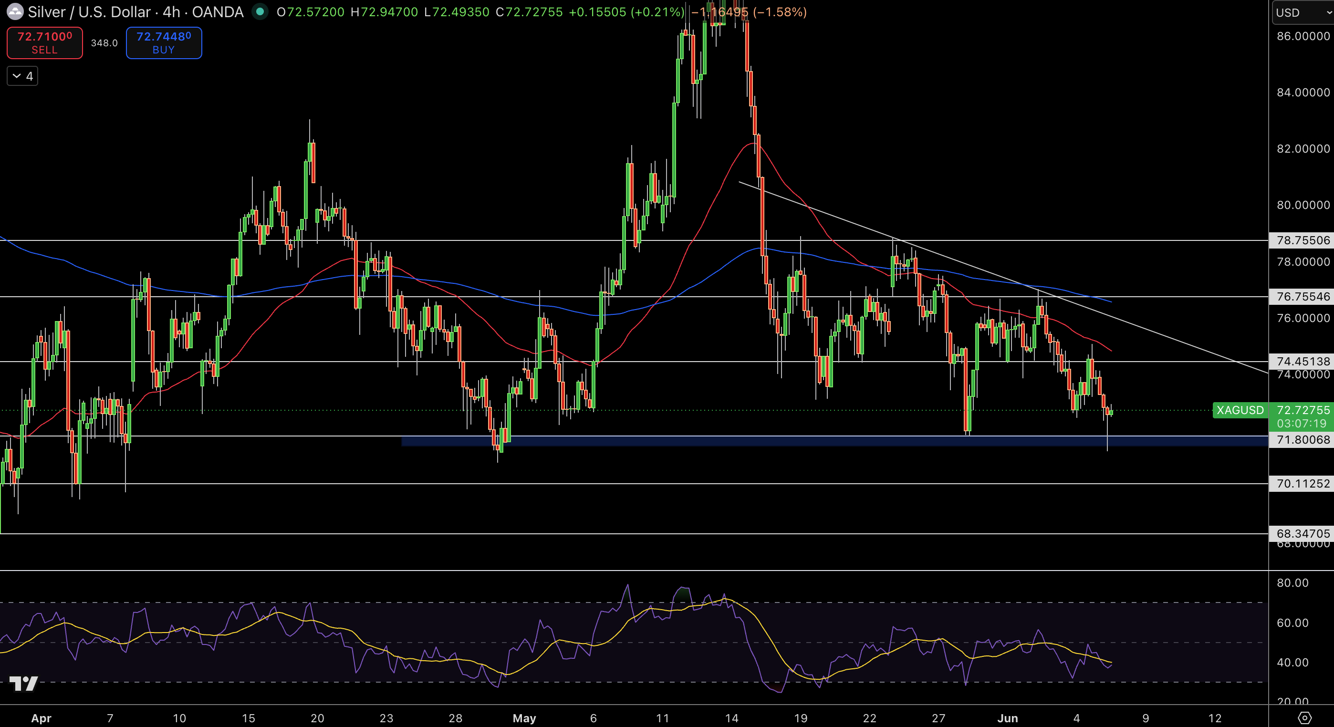The height and width of the screenshot is (727, 1334).
Task: Click the Jun label on the time axis
Action: tap(1008, 718)
